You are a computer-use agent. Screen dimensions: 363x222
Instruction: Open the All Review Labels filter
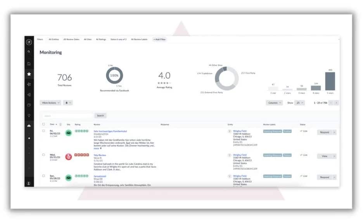point(139,39)
